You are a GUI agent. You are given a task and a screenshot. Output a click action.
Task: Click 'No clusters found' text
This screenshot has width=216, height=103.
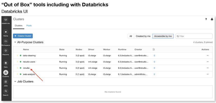point(113,92)
